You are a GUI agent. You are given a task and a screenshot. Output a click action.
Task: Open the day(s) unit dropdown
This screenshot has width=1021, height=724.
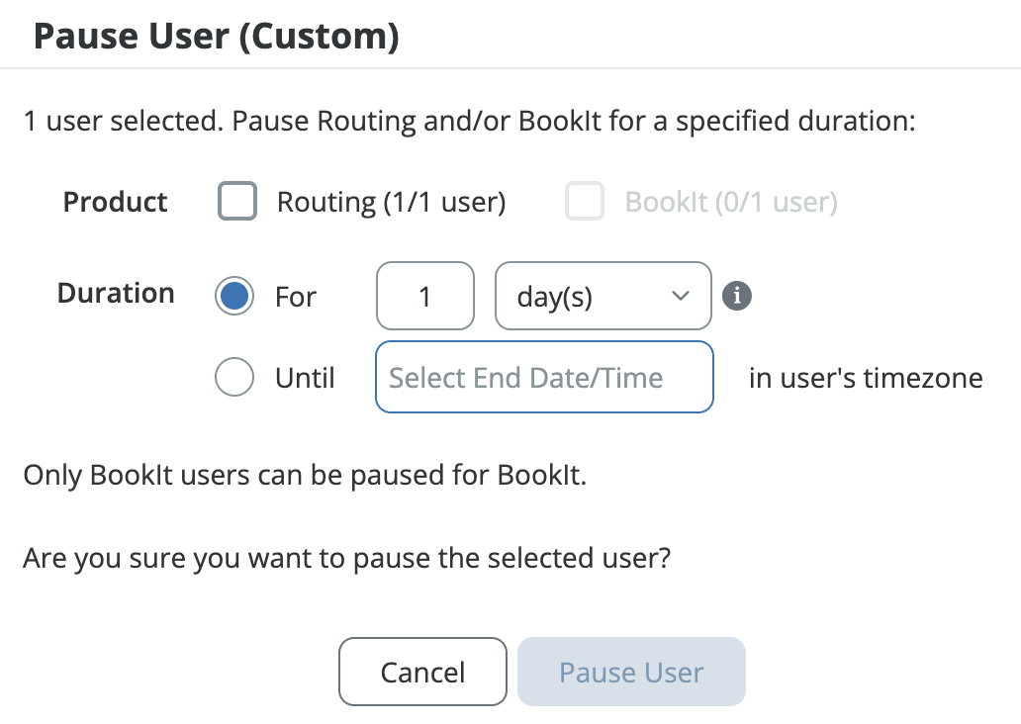[603, 296]
